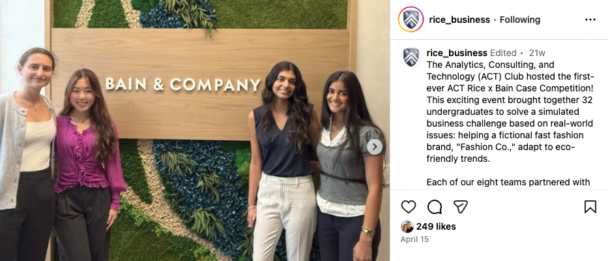
Task: Click the Bain & Company sign in photo
Action: pyautogui.click(x=183, y=84)
